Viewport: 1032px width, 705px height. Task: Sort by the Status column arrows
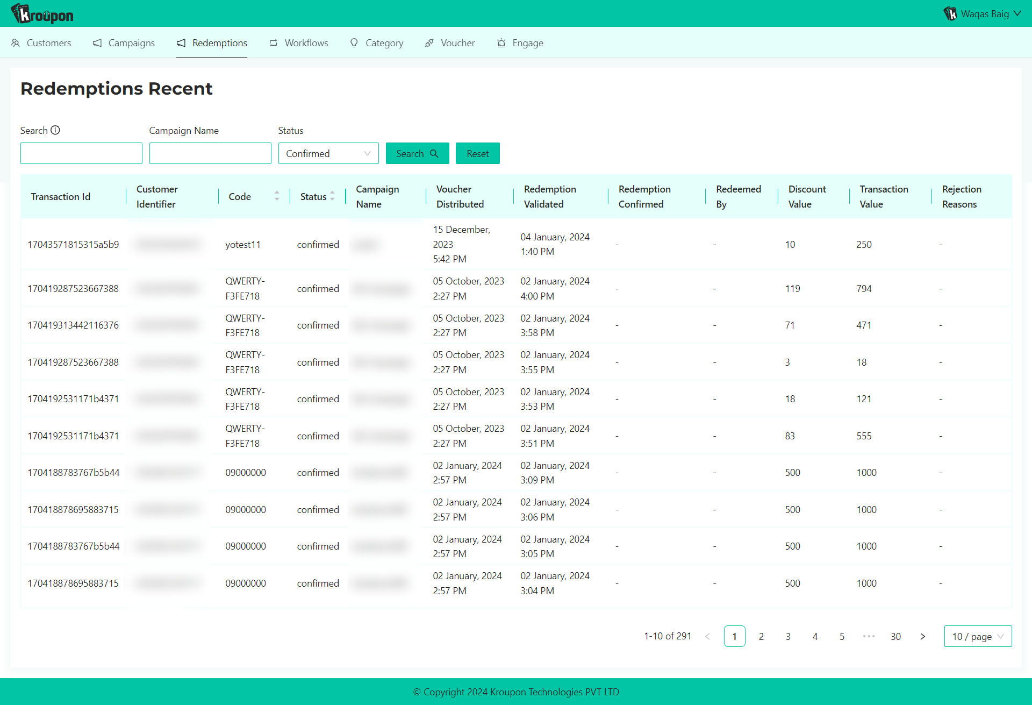tap(332, 196)
